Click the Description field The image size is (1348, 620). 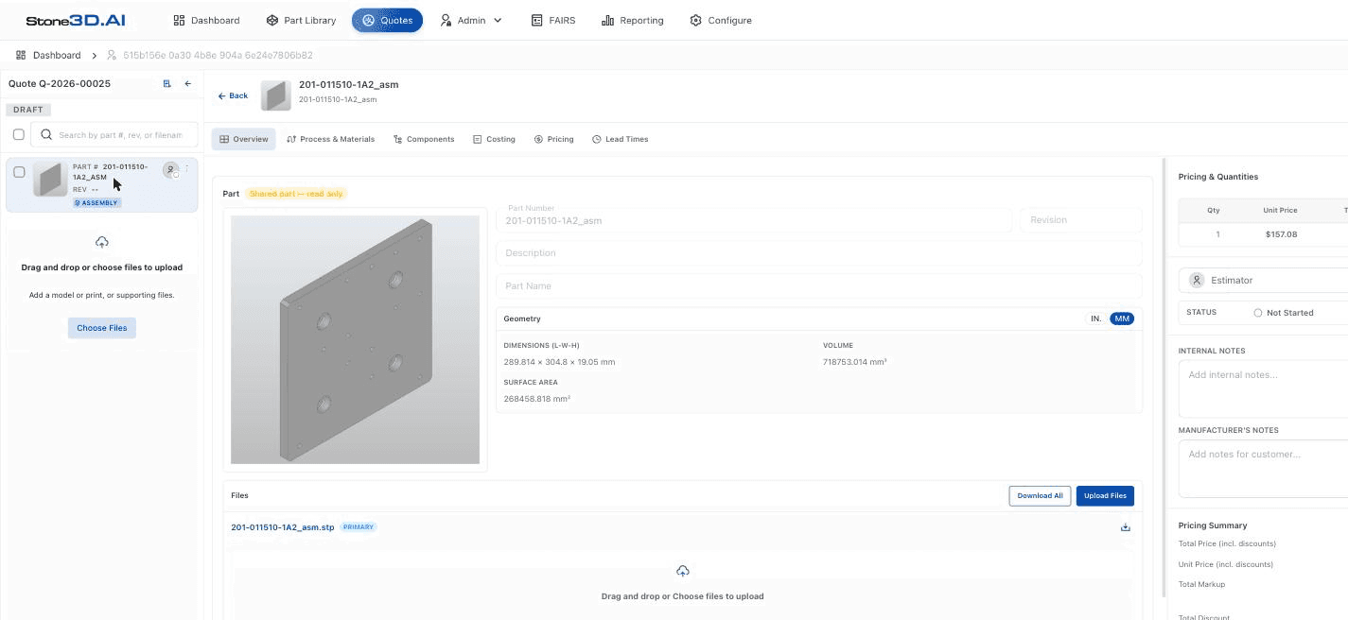click(x=818, y=253)
